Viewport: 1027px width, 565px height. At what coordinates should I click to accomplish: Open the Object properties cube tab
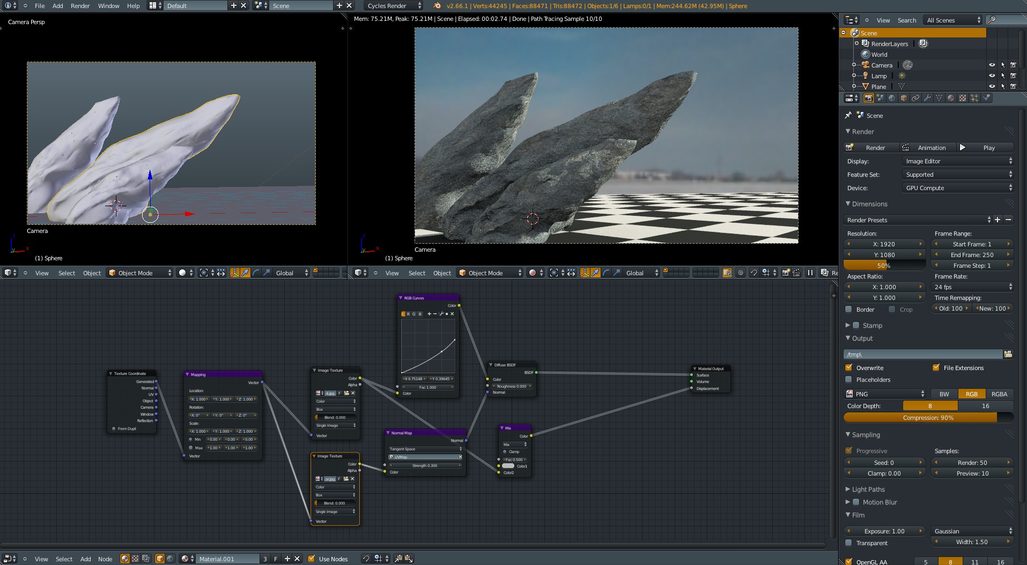(904, 98)
